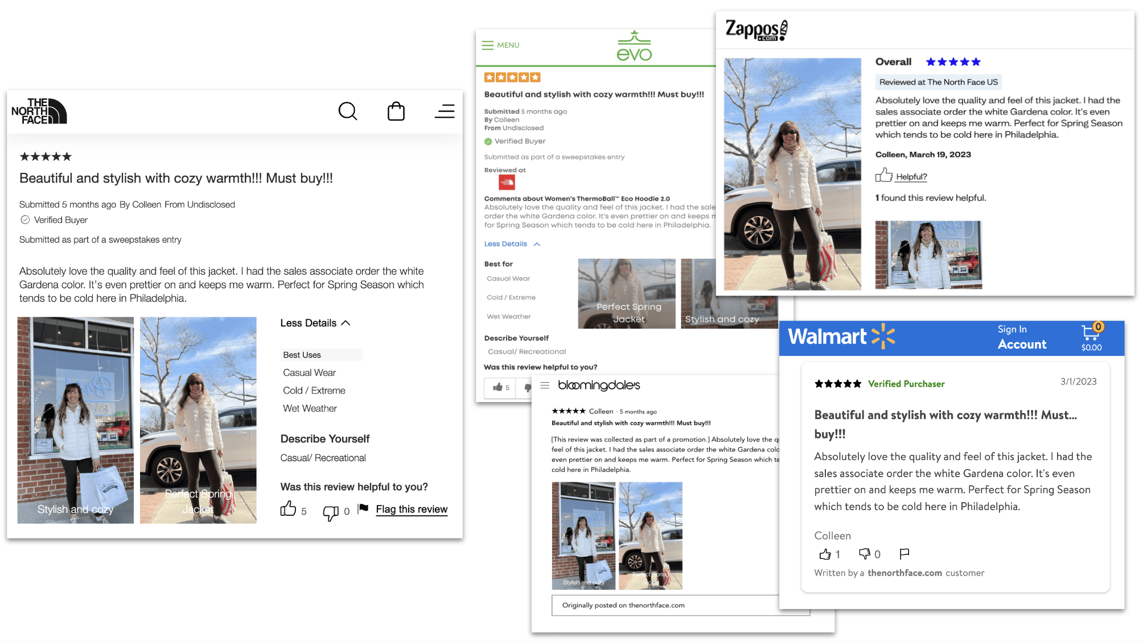1143x642 pixels.
Task: Click the Zappos.com logo
Action: pyautogui.click(x=755, y=29)
